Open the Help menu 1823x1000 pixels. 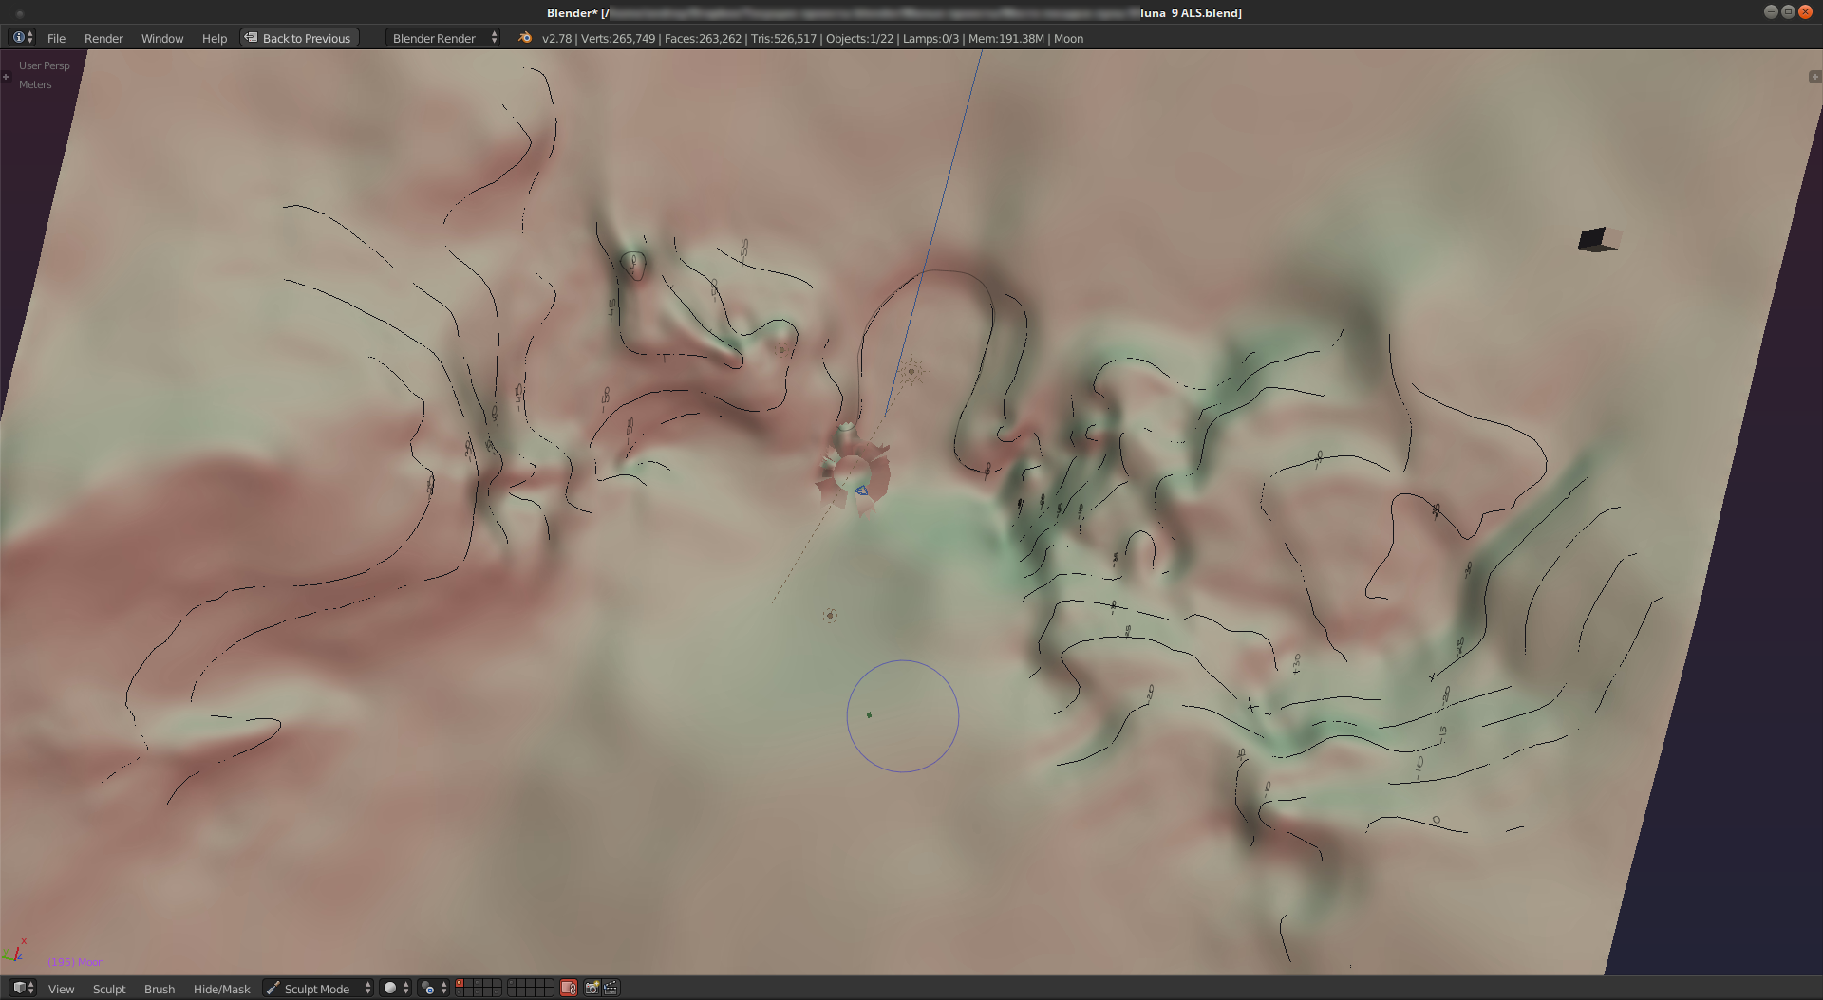215,38
